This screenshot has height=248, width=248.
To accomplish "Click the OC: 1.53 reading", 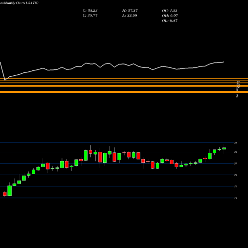I will point(170,11).
